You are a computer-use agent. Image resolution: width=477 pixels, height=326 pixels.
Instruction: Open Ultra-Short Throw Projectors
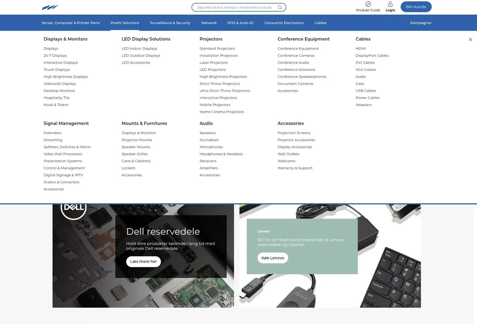pyautogui.click(x=225, y=91)
